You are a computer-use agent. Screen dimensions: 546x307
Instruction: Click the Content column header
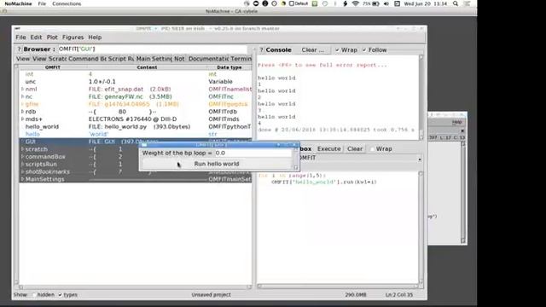click(x=147, y=67)
